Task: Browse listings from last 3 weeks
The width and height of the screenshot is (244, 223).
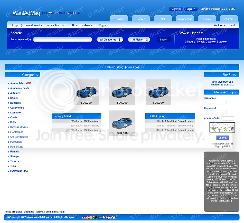Action: click(x=222, y=42)
